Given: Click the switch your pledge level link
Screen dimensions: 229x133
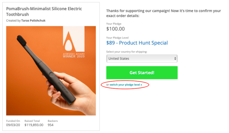Looking at the screenshot, I should coord(126,85).
